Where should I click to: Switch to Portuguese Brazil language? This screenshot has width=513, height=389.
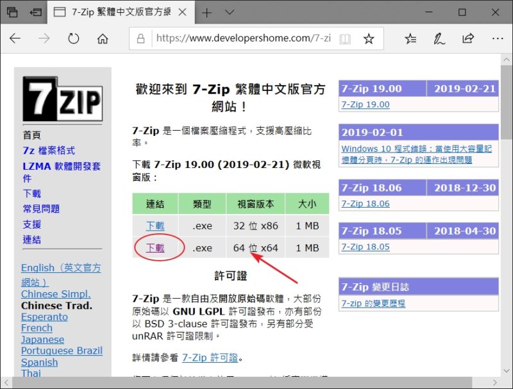pyautogui.click(x=62, y=351)
